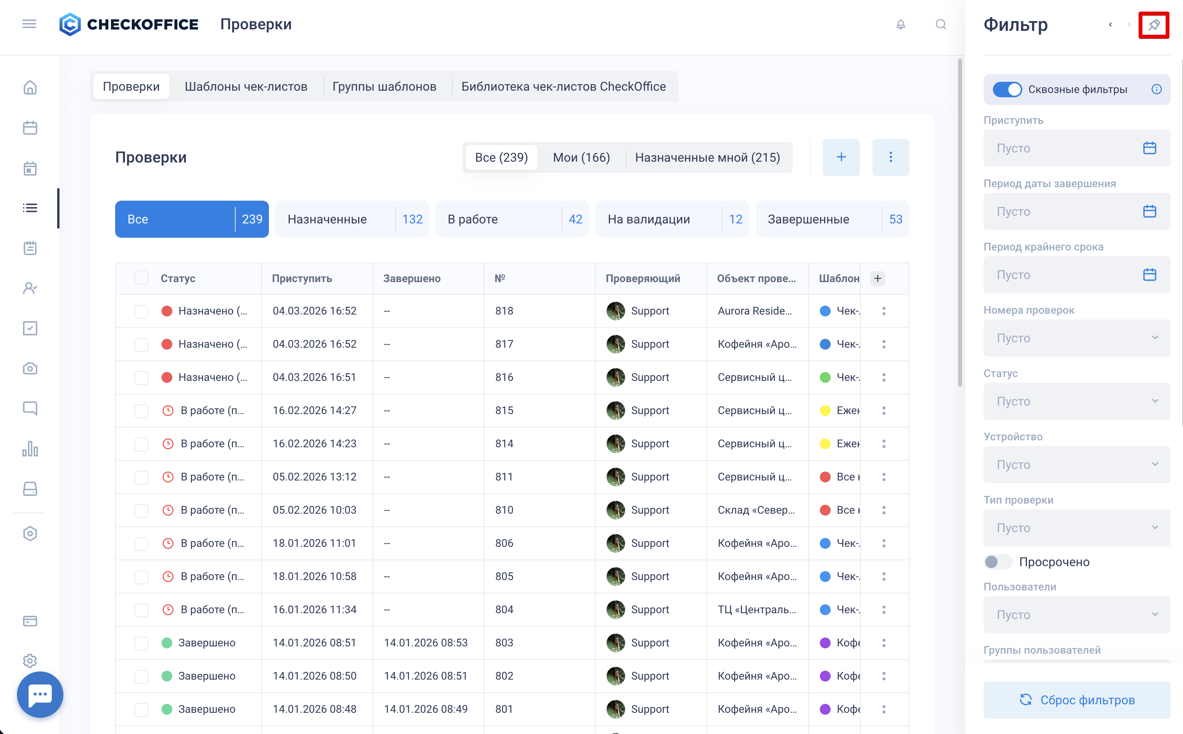Expand the Статус filter dropdown
The height and width of the screenshot is (734, 1183).
pyautogui.click(x=1076, y=401)
